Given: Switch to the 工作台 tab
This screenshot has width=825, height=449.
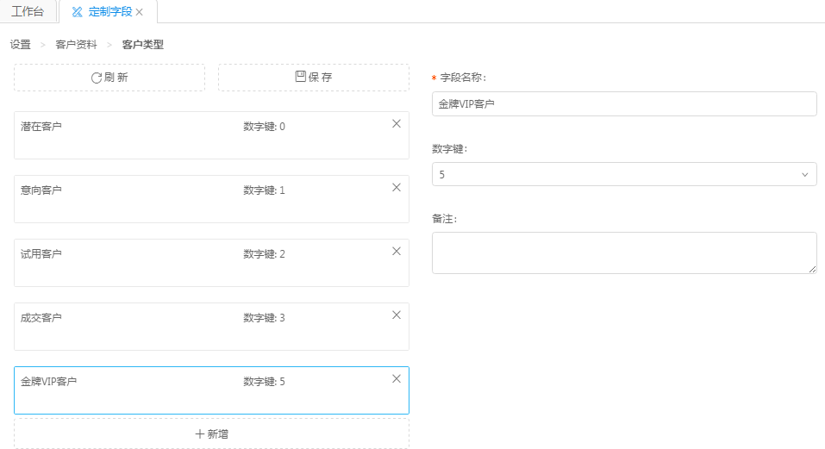Looking at the screenshot, I should pyautogui.click(x=28, y=12).
